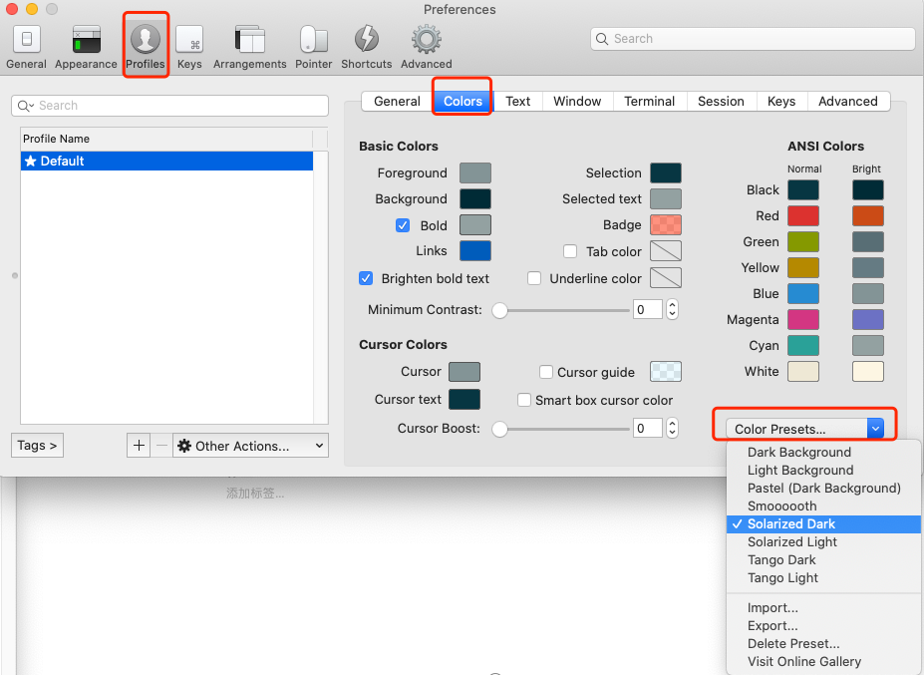Expand the Tags panel

tap(37, 445)
